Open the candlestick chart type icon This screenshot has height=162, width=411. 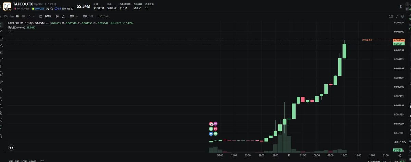tap(57, 16)
